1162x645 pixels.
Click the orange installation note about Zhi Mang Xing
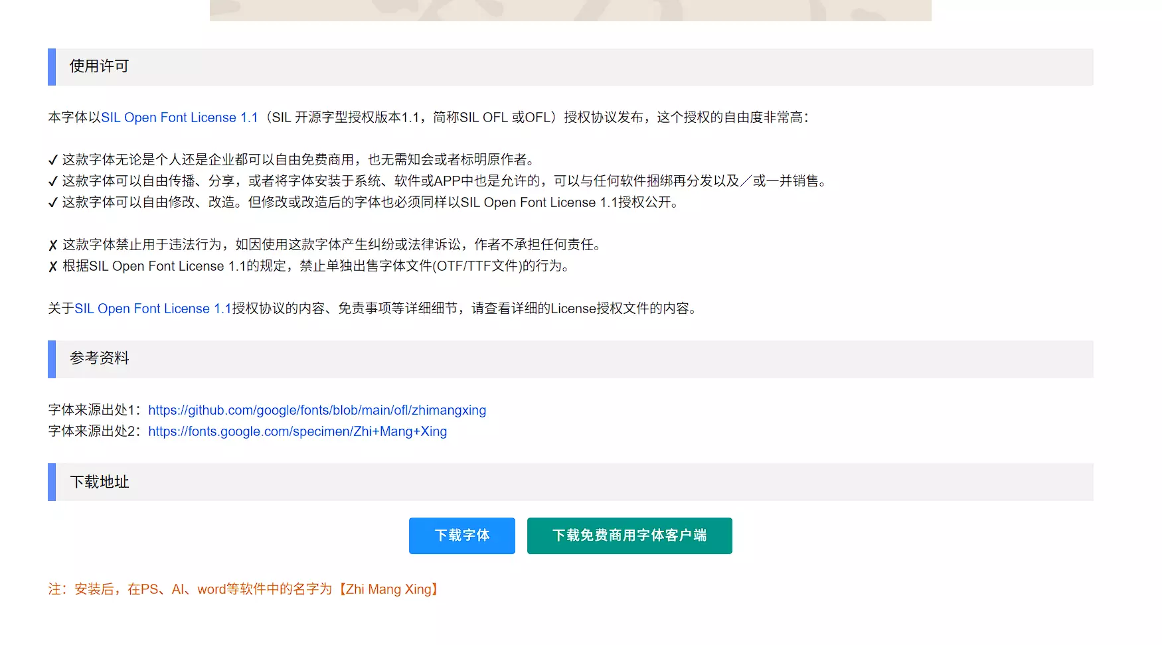pos(243,589)
